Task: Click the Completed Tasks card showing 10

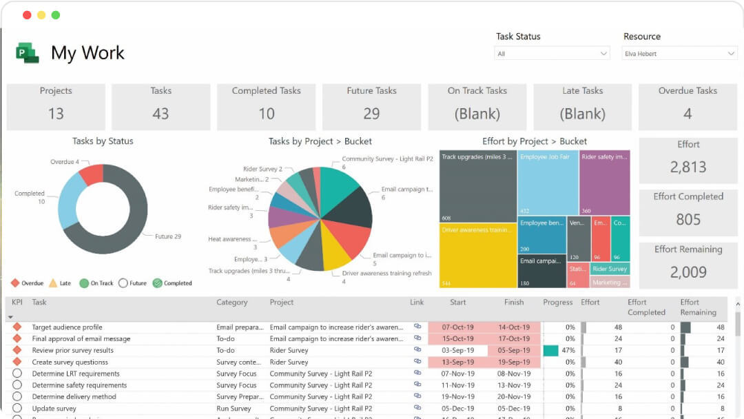Action: tap(266, 107)
